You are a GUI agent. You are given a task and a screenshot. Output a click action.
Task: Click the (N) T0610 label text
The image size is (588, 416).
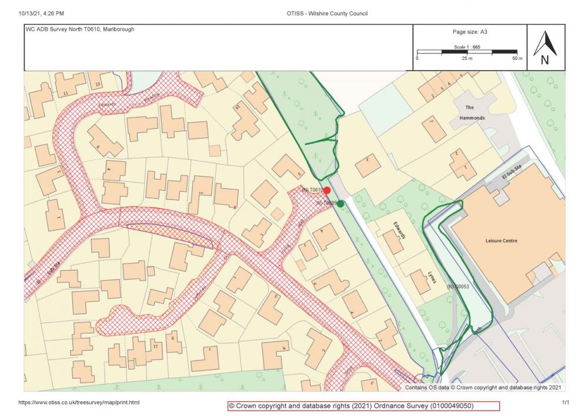(312, 190)
